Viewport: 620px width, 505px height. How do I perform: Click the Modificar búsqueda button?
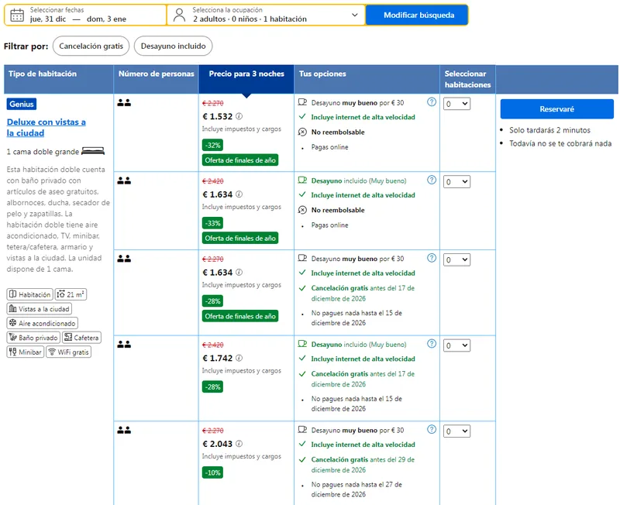417,15
